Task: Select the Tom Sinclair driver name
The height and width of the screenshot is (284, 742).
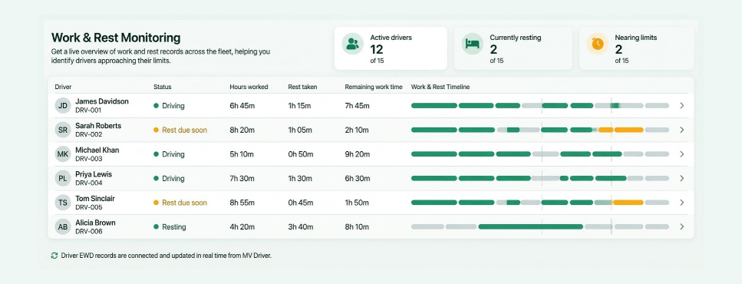Action: click(x=95, y=198)
